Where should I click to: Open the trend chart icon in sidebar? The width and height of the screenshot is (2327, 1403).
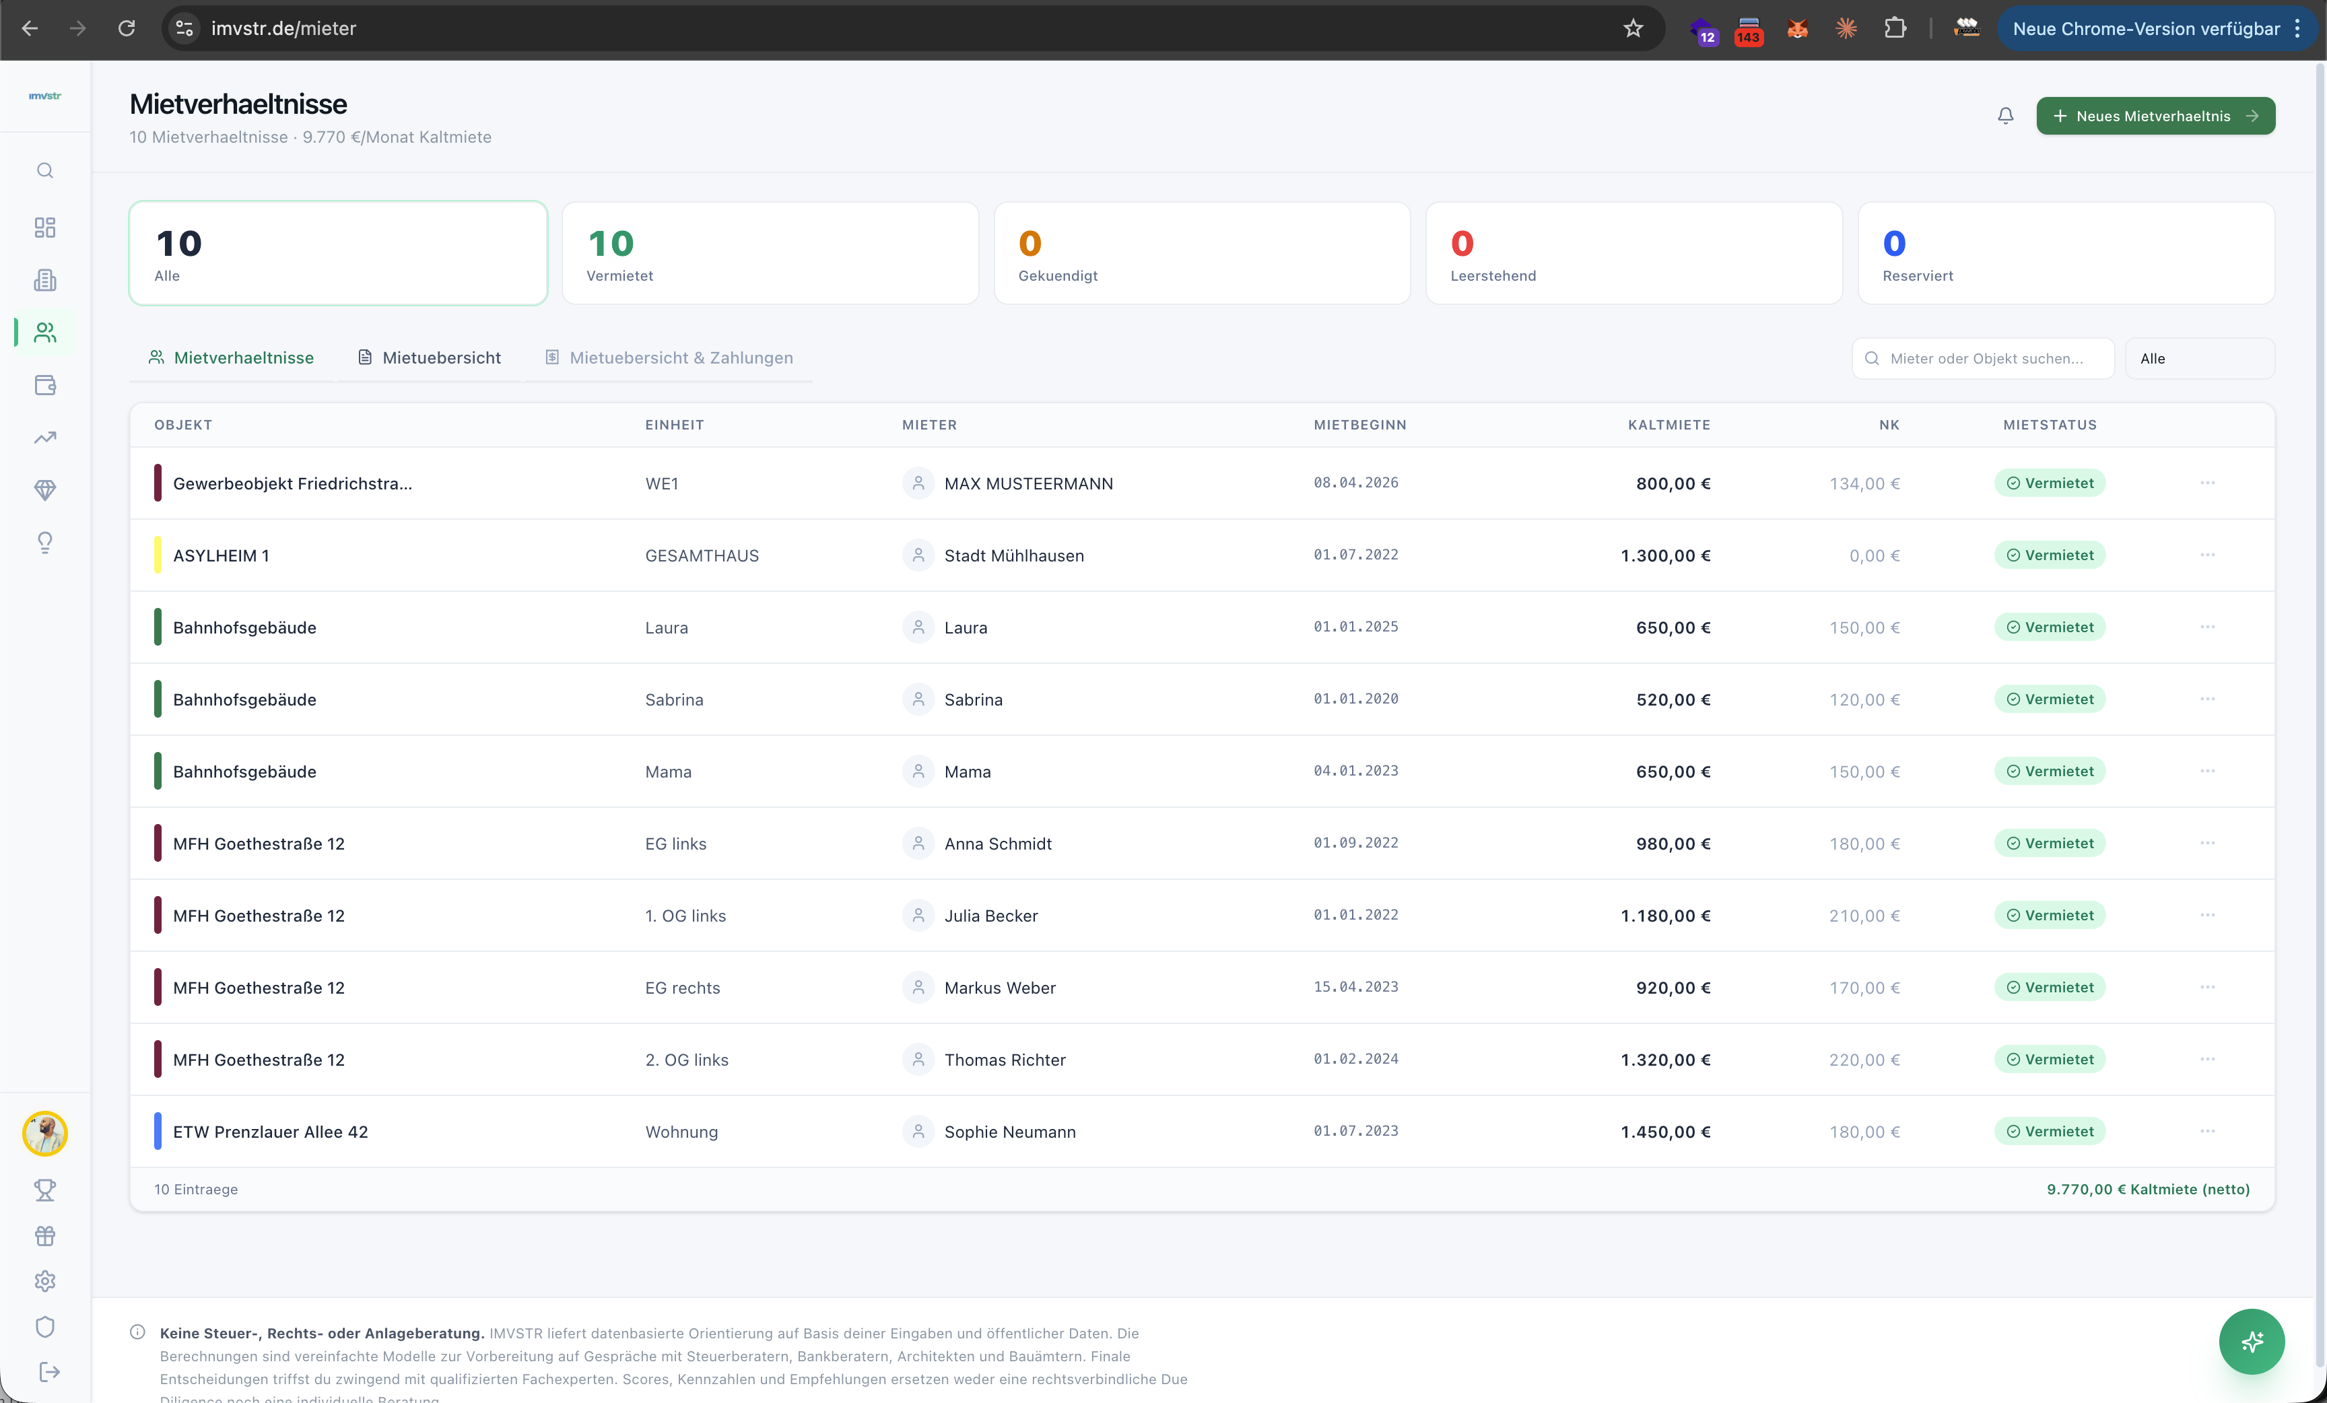pos(44,437)
